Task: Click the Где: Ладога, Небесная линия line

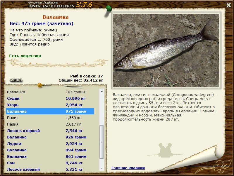Action: [x=39, y=35]
